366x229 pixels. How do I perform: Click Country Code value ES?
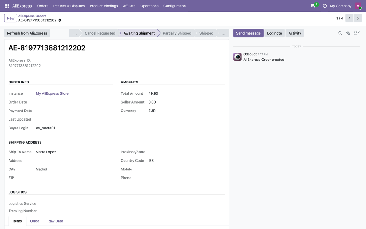[x=152, y=161]
